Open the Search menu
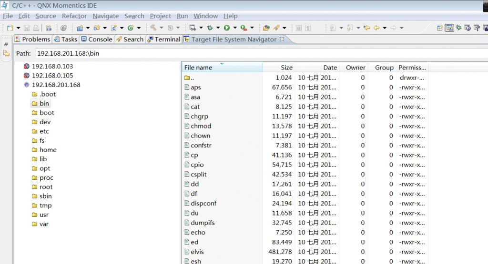This screenshot has height=264, width=488. 134,16
